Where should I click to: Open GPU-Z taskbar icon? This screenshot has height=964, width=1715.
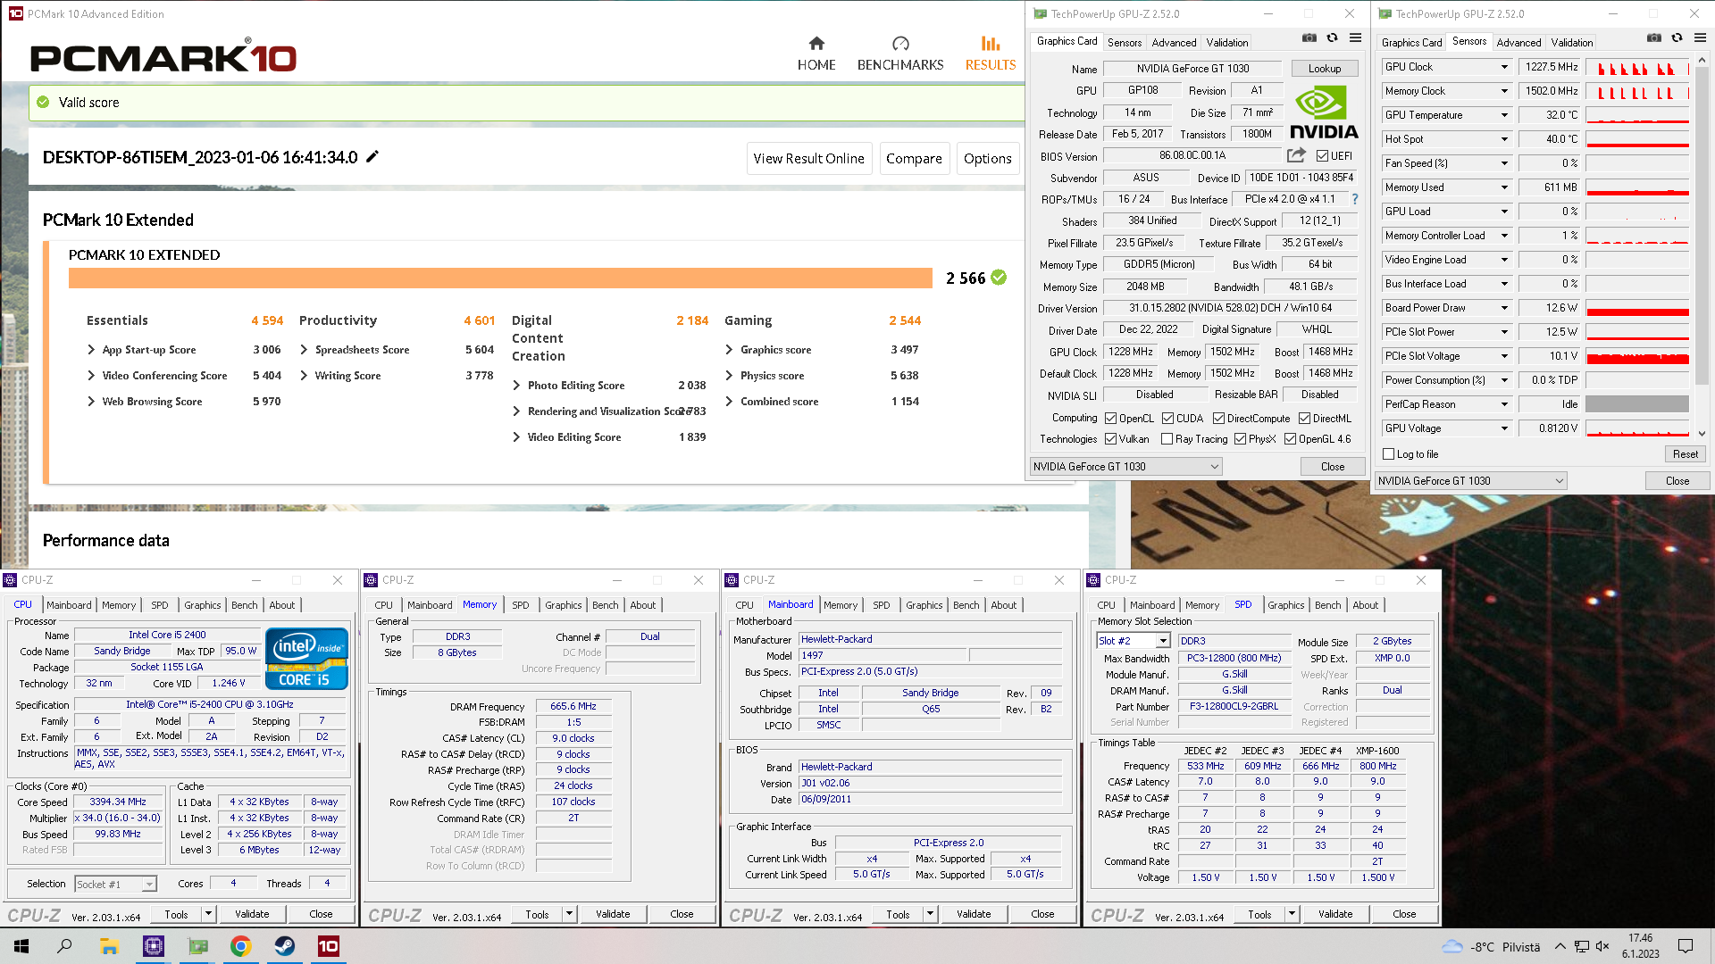point(197,946)
